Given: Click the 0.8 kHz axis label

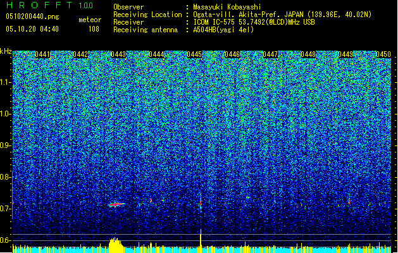Looking at the screenshot, I should click(5, 177).
